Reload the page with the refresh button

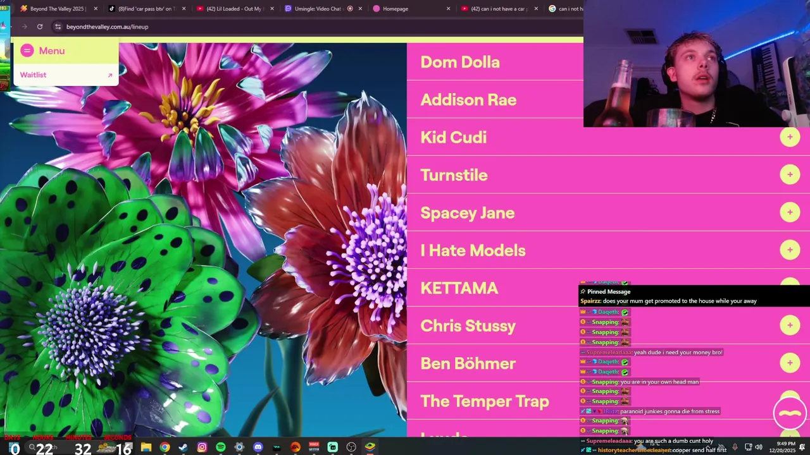[x=40, y=27]
